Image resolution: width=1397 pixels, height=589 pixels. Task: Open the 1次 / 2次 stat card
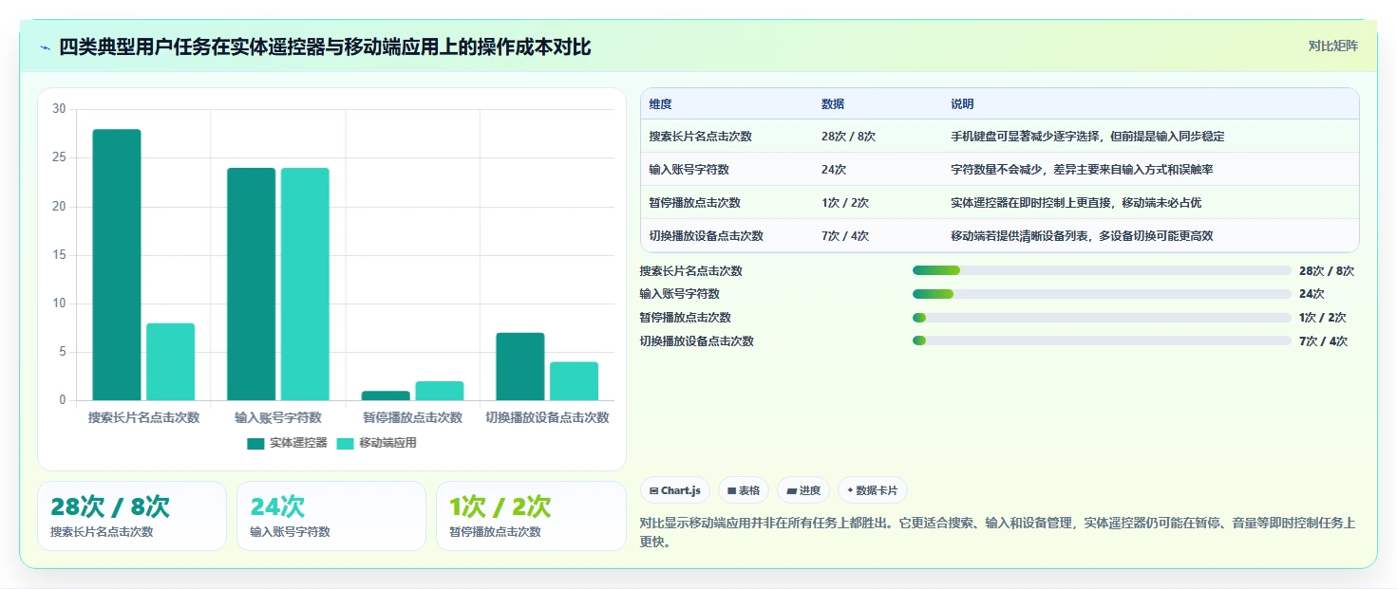(x=531, y=516)
